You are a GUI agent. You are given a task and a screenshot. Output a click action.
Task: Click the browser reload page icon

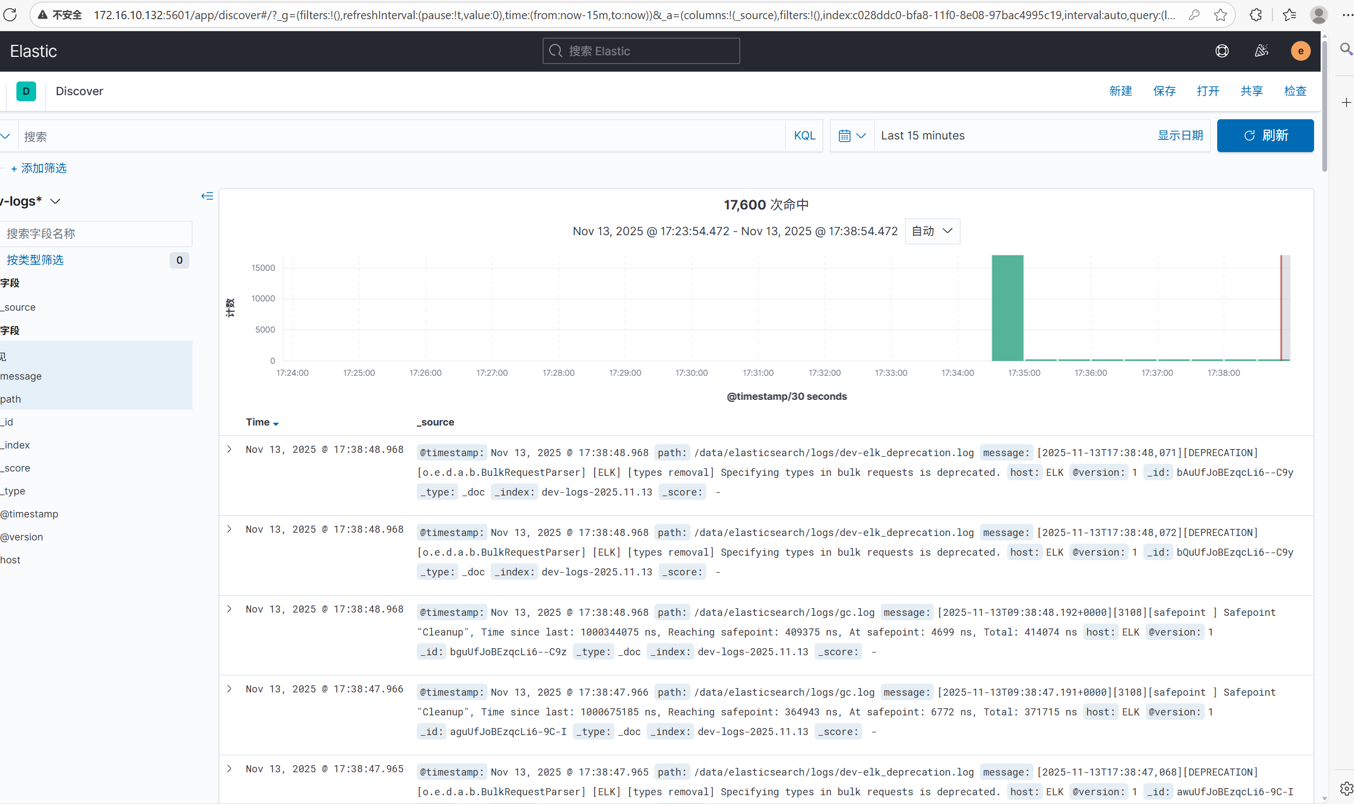10,15
